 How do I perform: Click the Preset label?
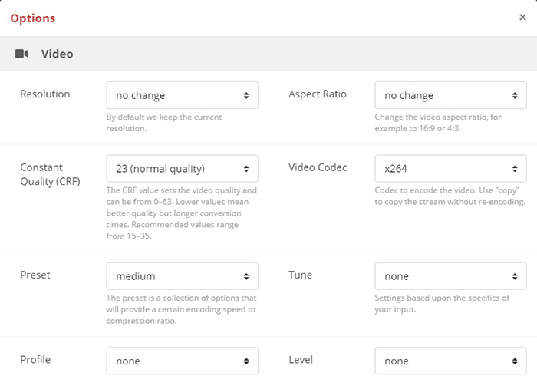(35, 275)
